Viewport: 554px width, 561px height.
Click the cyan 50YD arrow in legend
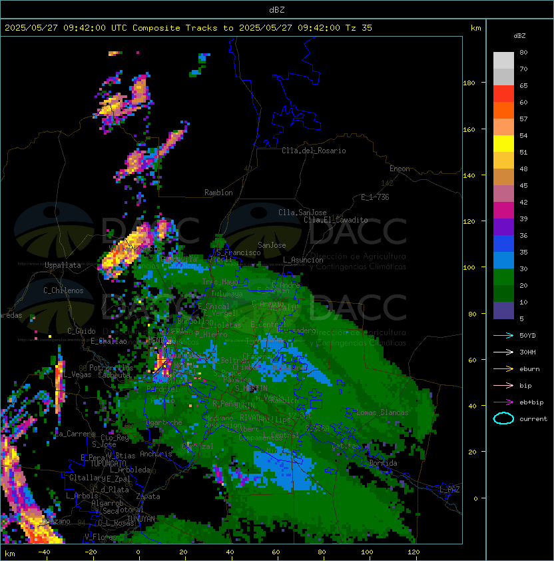click(503, 336)
